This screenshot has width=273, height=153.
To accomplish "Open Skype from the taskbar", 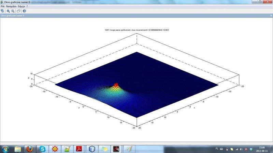I will (x=42, y=149).
